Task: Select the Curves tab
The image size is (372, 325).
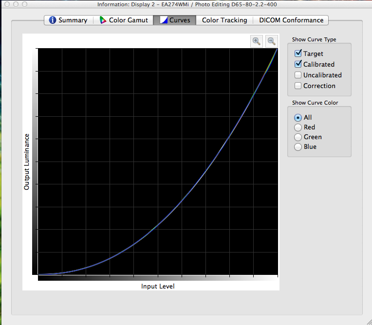Action: tap(175, 20)
